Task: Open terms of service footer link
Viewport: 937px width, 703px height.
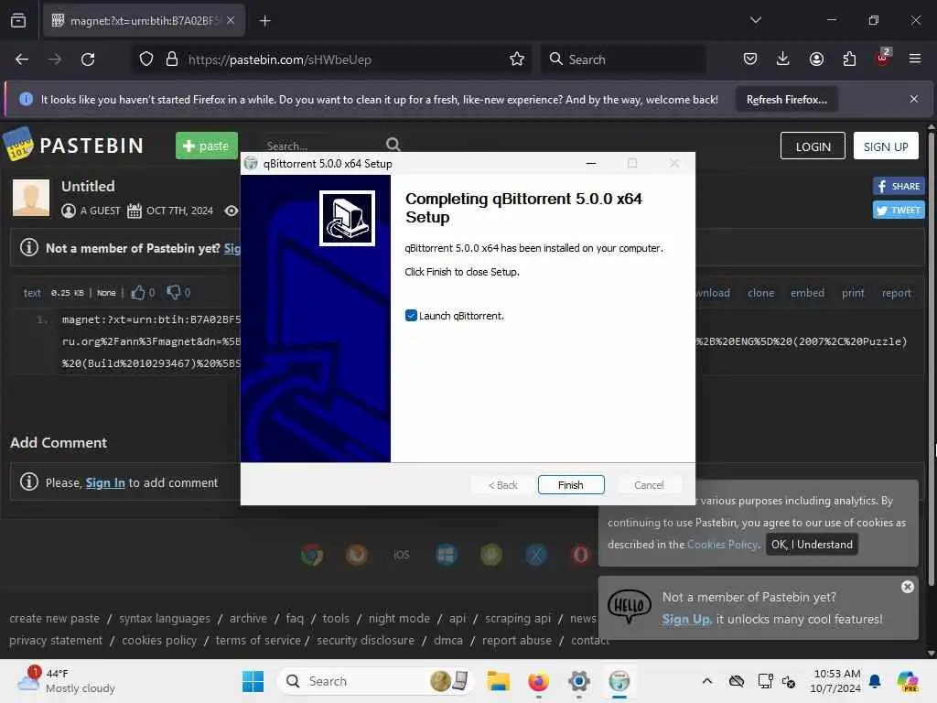Action: [x=257, y=640]
